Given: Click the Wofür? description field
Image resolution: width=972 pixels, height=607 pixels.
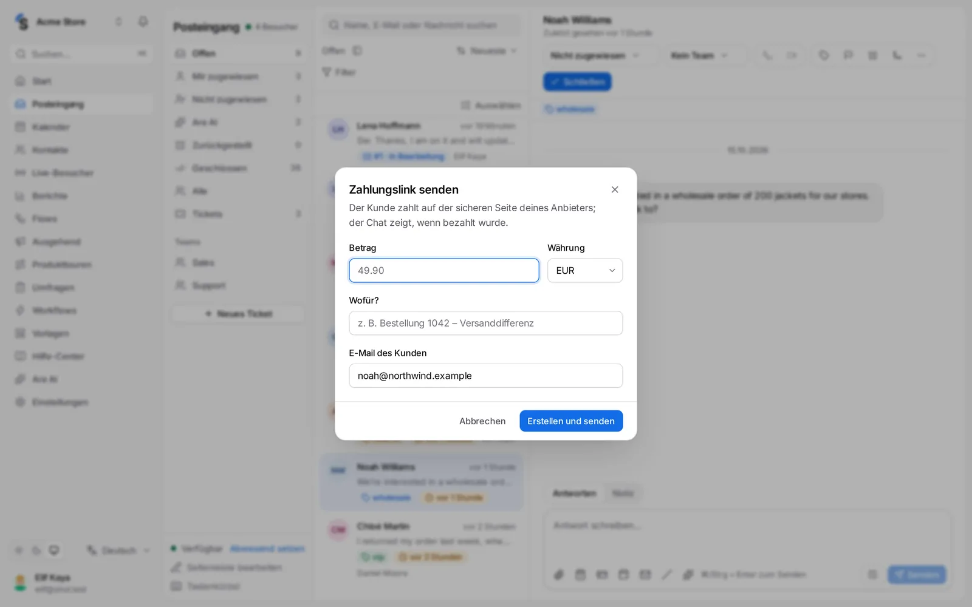Looking at the screenshot, I should (x=486, y=323).
